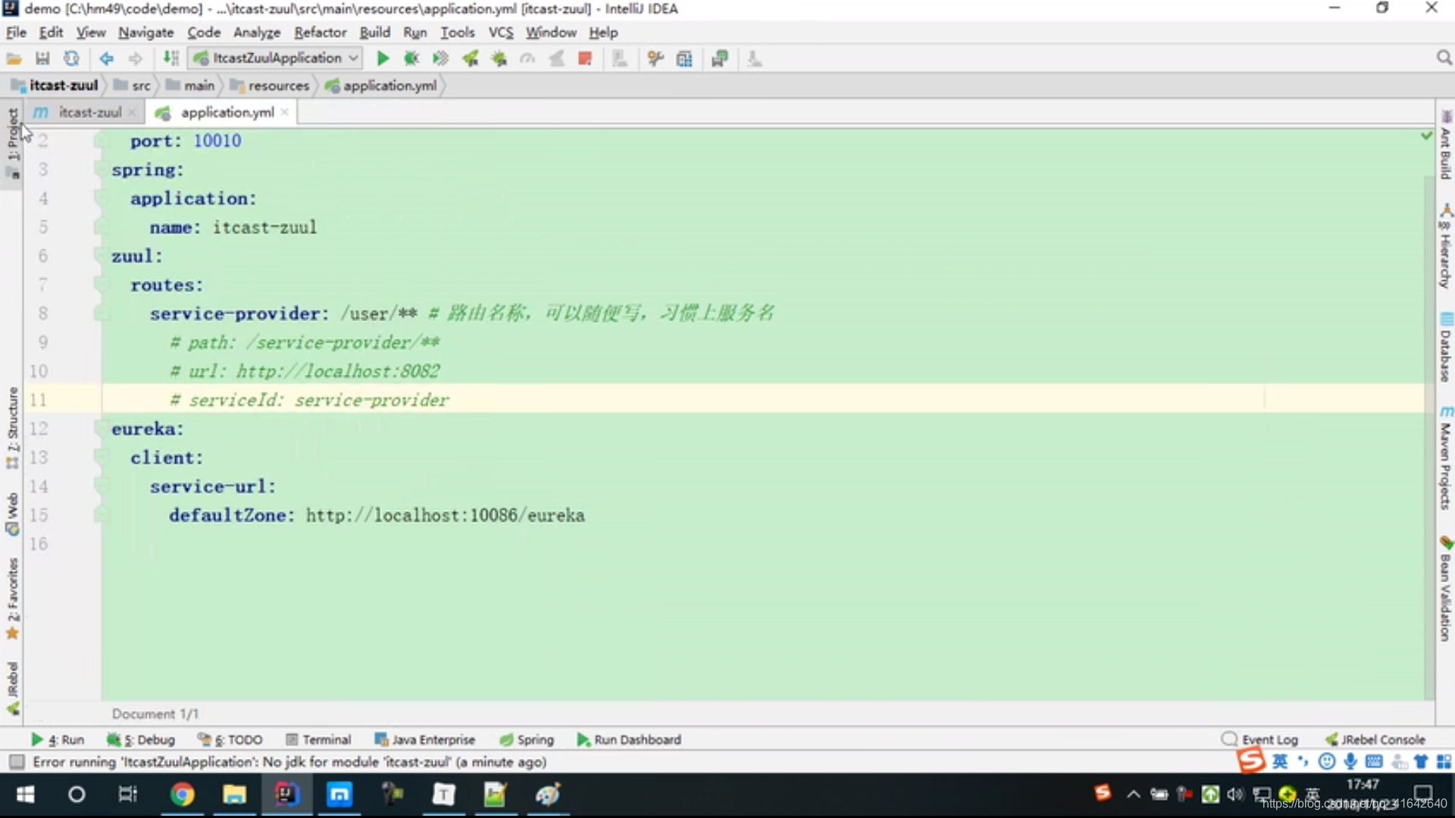Open the Debug tool window
Screen dimensions: 1455x818
(x=141, y=739)
